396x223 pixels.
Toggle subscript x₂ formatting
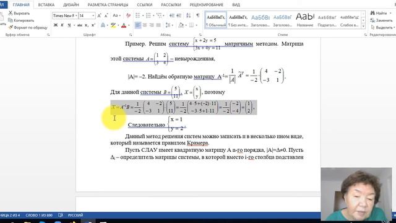pos(87,25)
